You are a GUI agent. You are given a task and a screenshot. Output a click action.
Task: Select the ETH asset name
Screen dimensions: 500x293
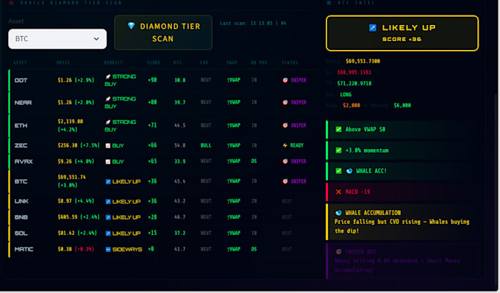[x=21, y=126]
